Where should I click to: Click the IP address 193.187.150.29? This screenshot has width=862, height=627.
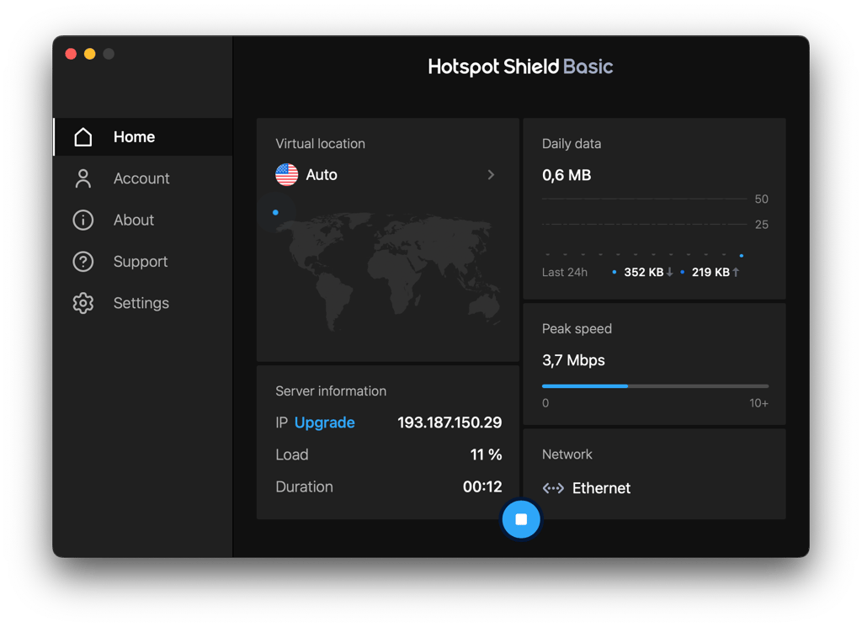[450, 422]
